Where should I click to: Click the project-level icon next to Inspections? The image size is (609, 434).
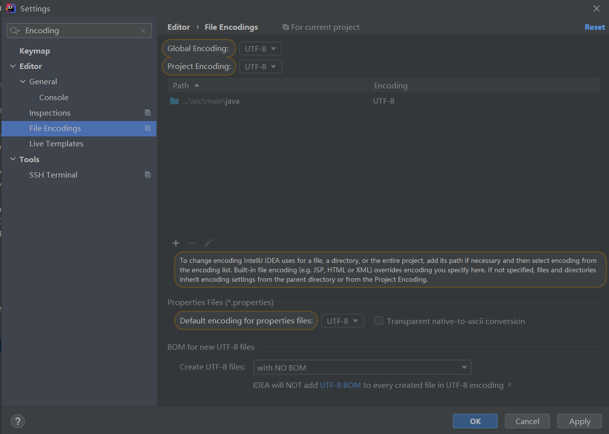pos(148,113)
